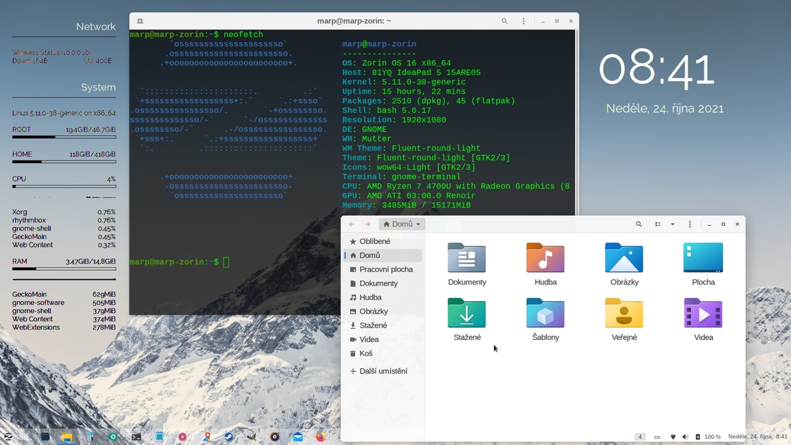Open Zorin menu on taskbar

(8, 437)
